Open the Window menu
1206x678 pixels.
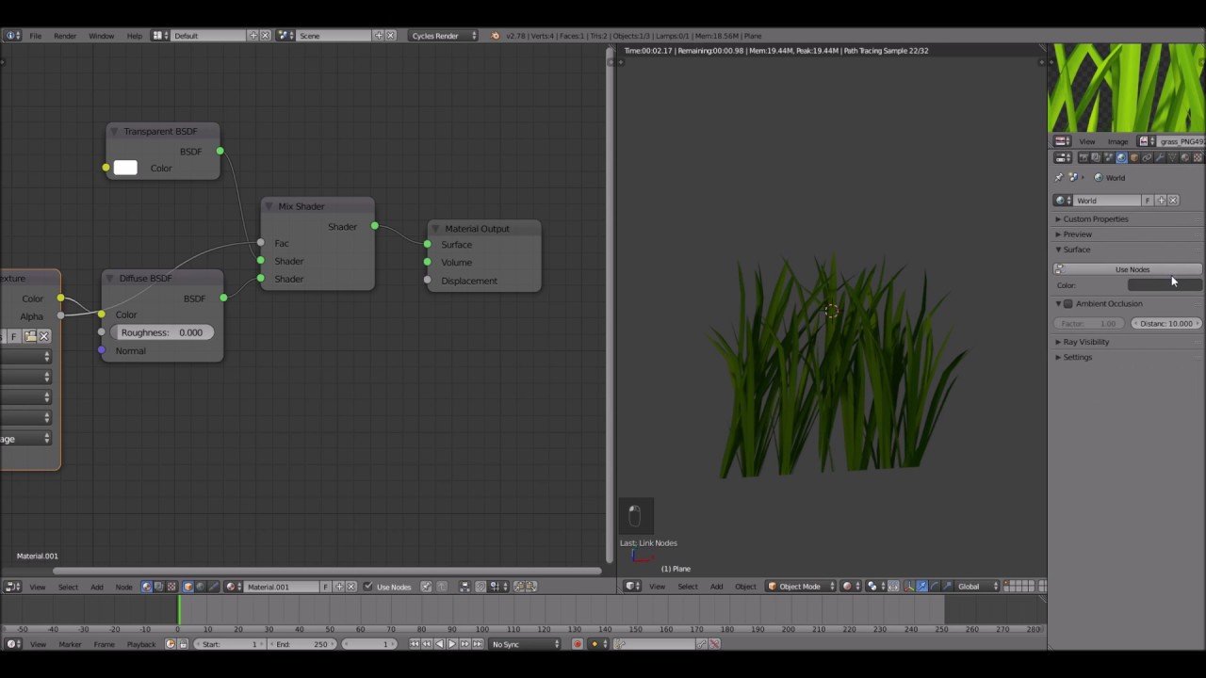101,36
